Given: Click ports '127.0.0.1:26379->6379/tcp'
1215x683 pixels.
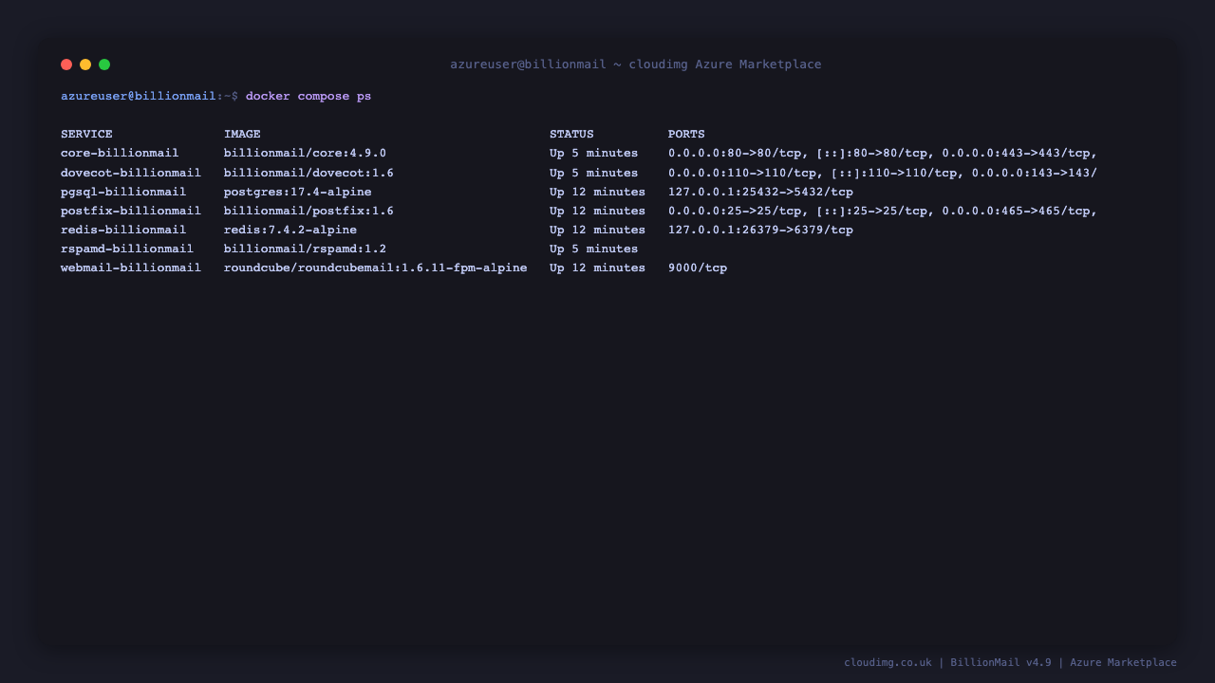Looking at the screenshot, I should (760, 230).
